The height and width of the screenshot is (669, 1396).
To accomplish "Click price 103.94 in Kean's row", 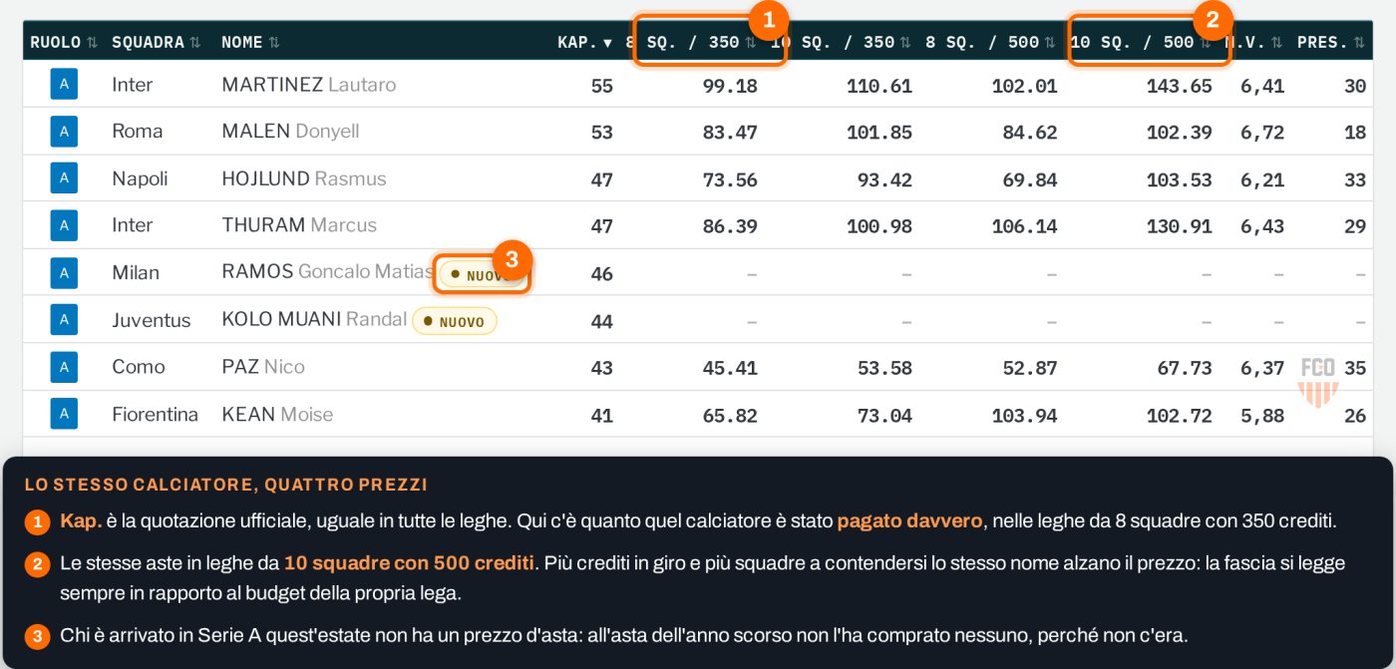I will [x=1024, y=415].
